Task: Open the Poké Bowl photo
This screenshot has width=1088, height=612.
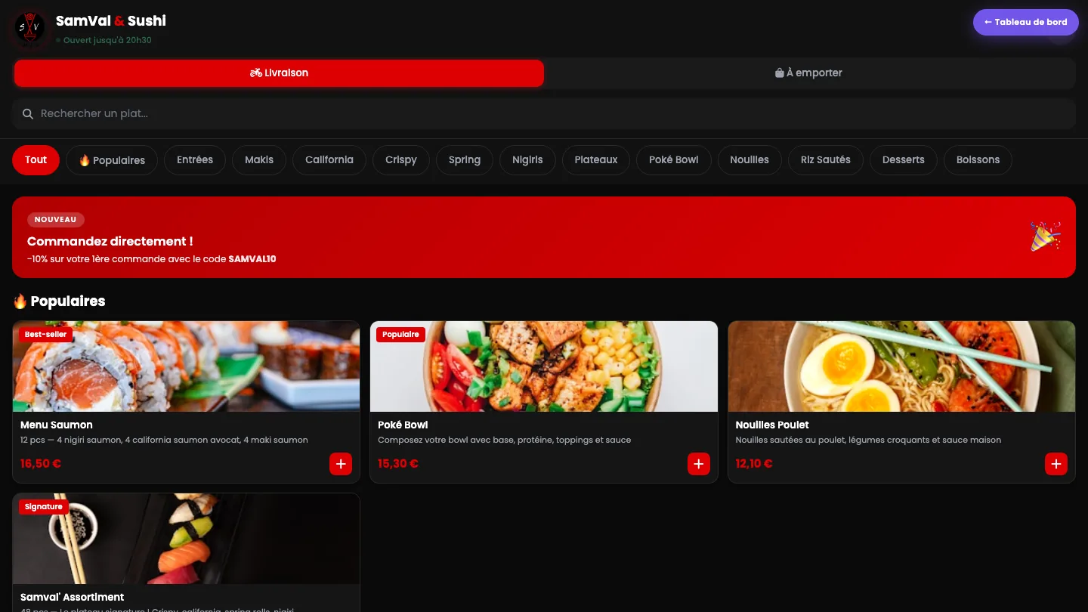Action: [x=544, y=366]
